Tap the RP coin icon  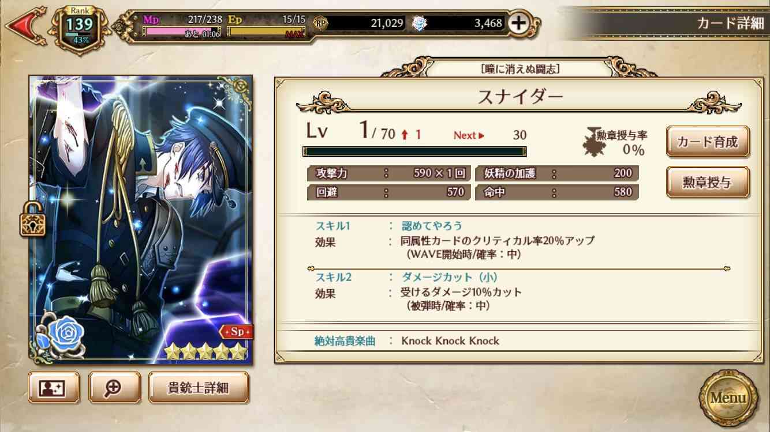320,23
